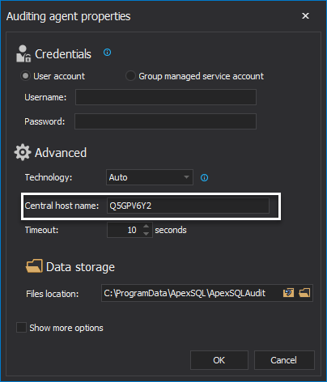Click the Technology info icon
The height and width of the screenshot is (382, 327).
[x=204, y=177]
